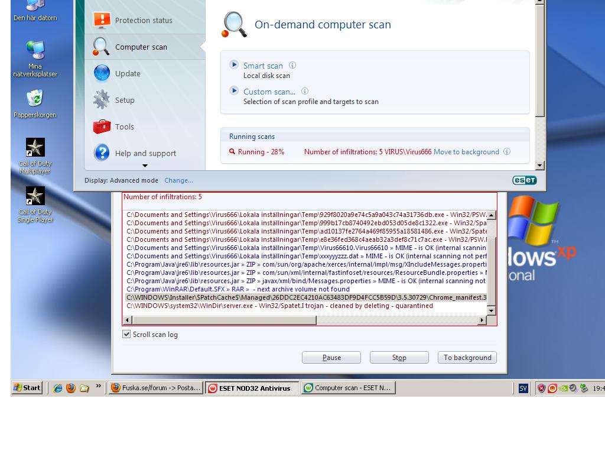Click the scan log scroll right arrow
The height and width of the screenshot is (454, 605).
(x=482, y=320)
